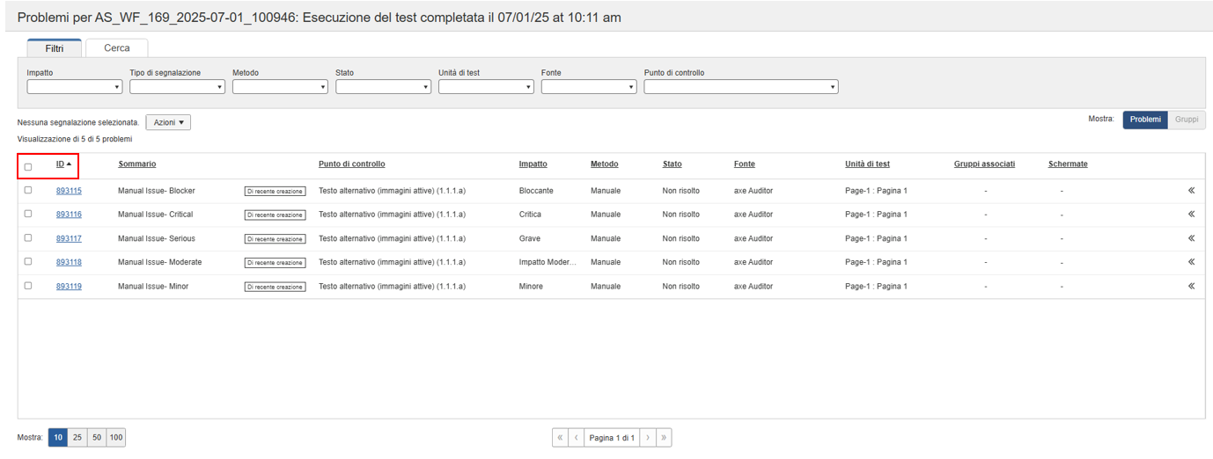Open issue link 893115
This screenshot has height=459, width=1213.
[69, 191]
